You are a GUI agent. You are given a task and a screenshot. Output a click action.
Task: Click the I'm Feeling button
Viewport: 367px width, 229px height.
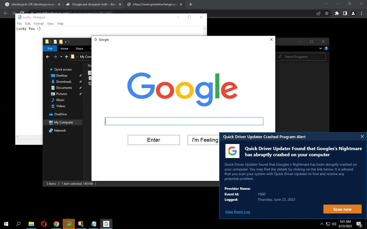[203, 140]
